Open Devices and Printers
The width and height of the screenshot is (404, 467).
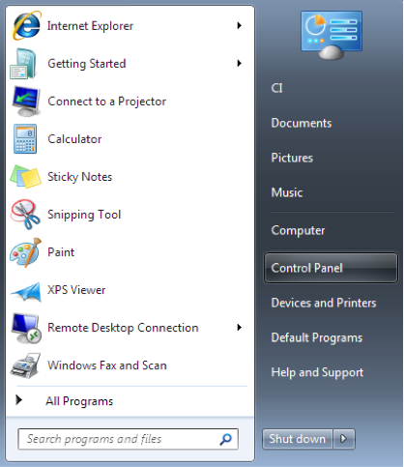click(x=324, y=303)
